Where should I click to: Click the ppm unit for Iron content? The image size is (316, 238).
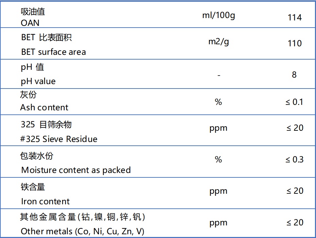click(218, 191)
